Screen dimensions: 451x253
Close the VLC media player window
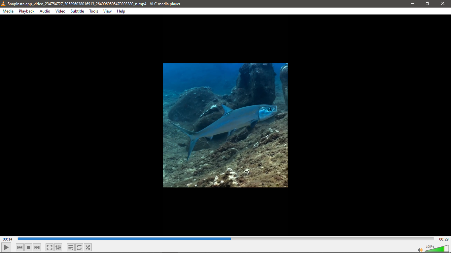443,4
